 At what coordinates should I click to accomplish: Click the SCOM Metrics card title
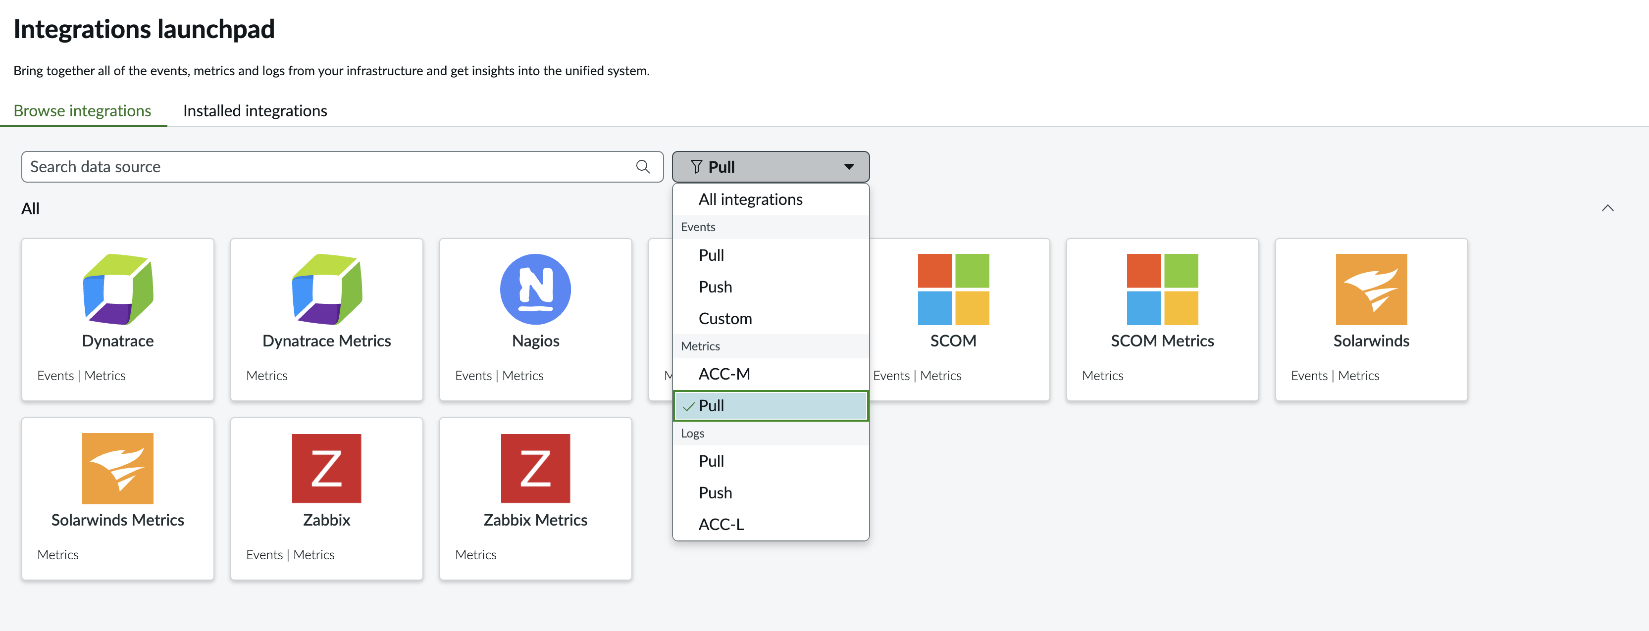tap(1163, 341)
